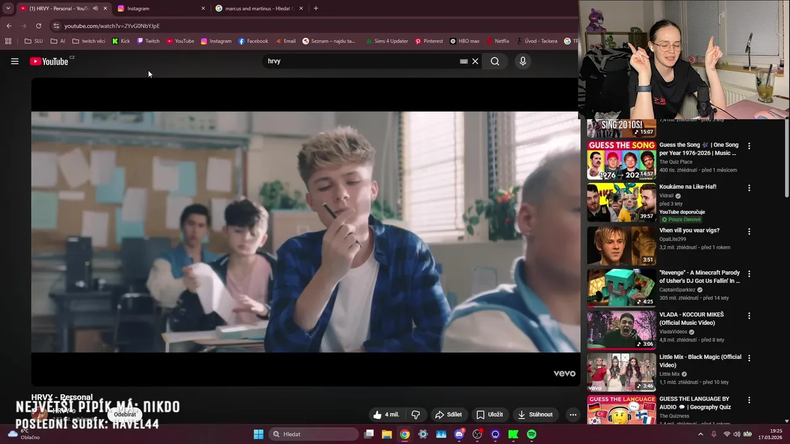This screenshot has width=790, height=444.
Task: Open options for Guess the Song video
Action: (749, 146)
